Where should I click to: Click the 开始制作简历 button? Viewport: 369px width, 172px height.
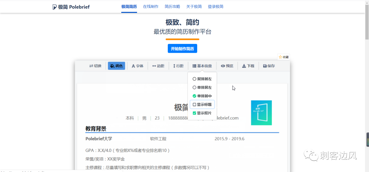182,49
